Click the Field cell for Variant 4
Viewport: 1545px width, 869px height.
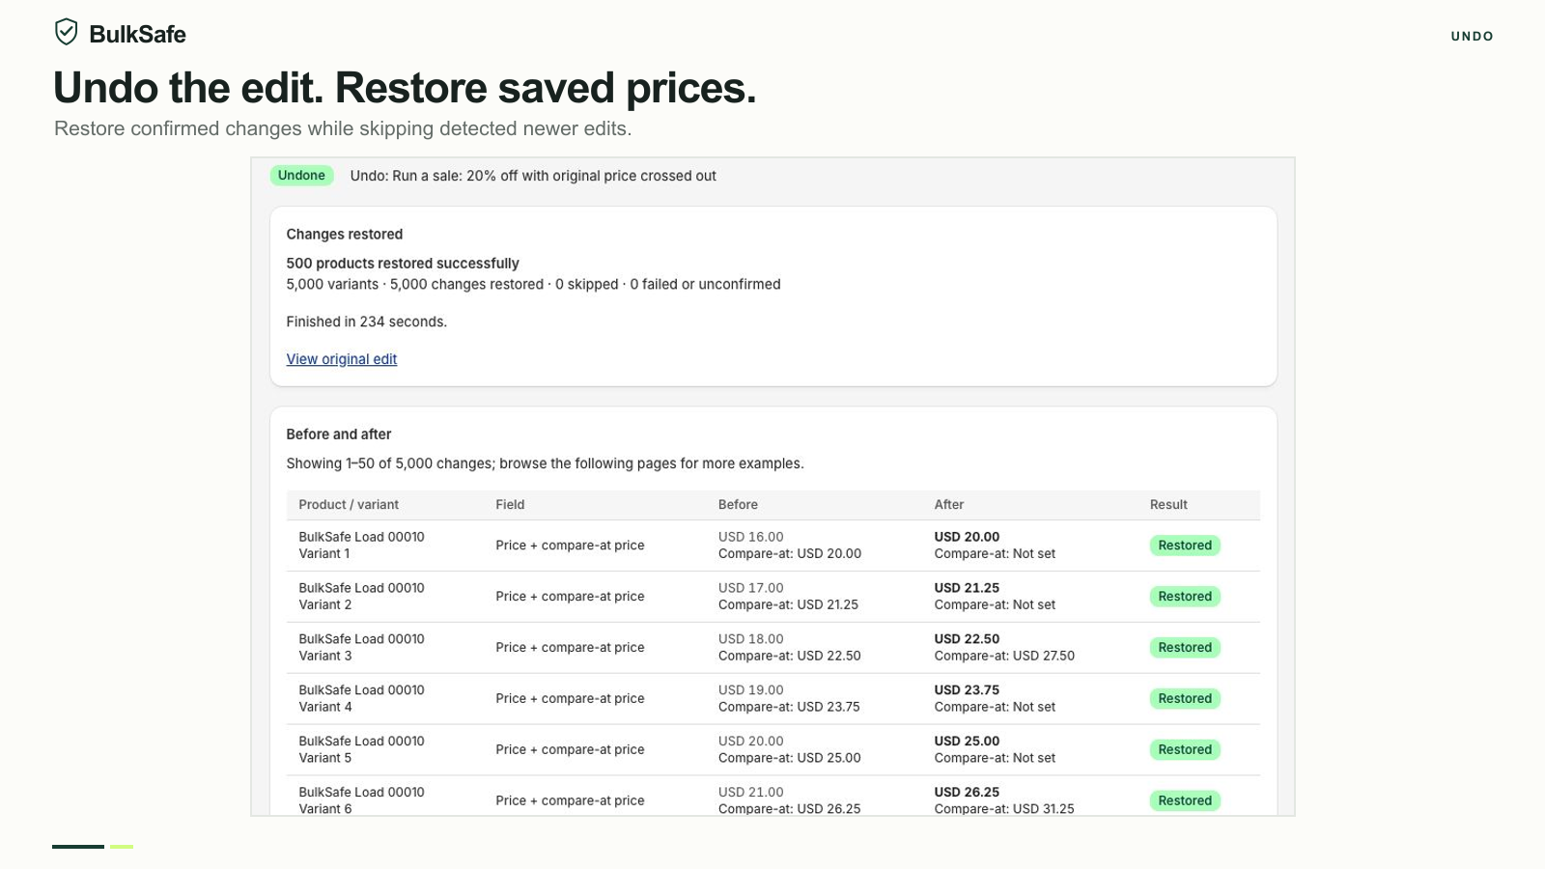click(x=570, y=699)
